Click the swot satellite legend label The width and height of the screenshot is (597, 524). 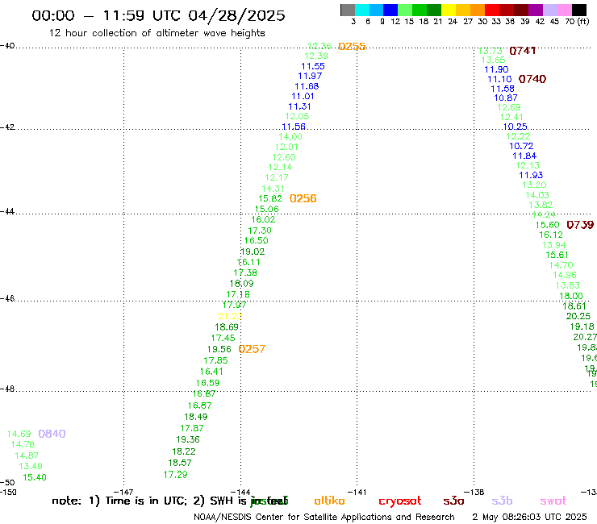tap(553, 501)
